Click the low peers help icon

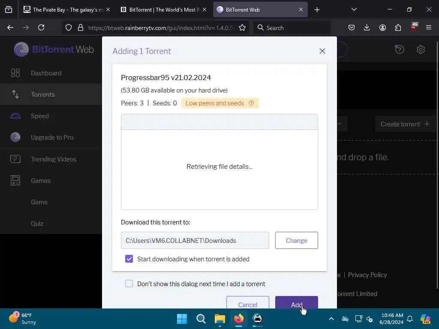point(251,103)
